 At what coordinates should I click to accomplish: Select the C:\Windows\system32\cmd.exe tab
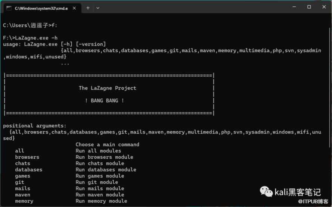coord(42,8)
